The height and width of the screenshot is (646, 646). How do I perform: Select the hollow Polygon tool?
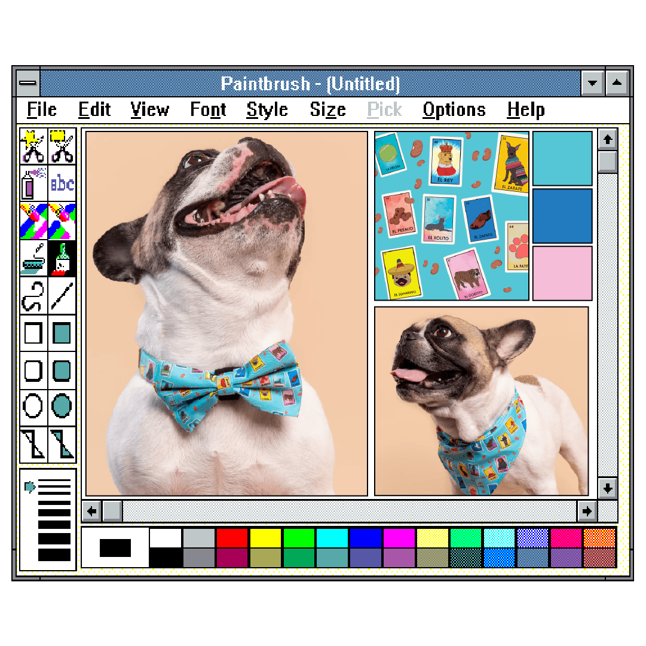click(34, 445)
